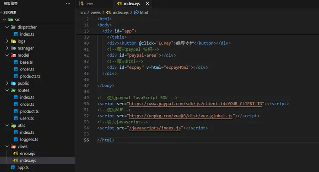Close the index.ejs tab
Image resolution: width=319 pixels, height=172 pixels.
coord(147,3)
